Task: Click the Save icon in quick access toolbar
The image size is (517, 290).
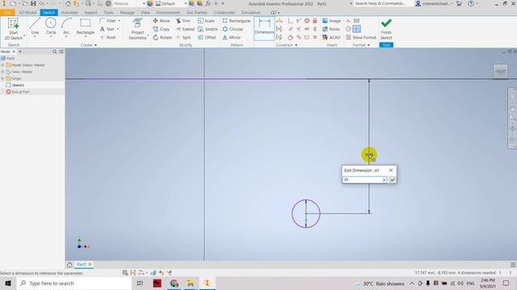Action: pyautogui.click(x=33, y=3)
